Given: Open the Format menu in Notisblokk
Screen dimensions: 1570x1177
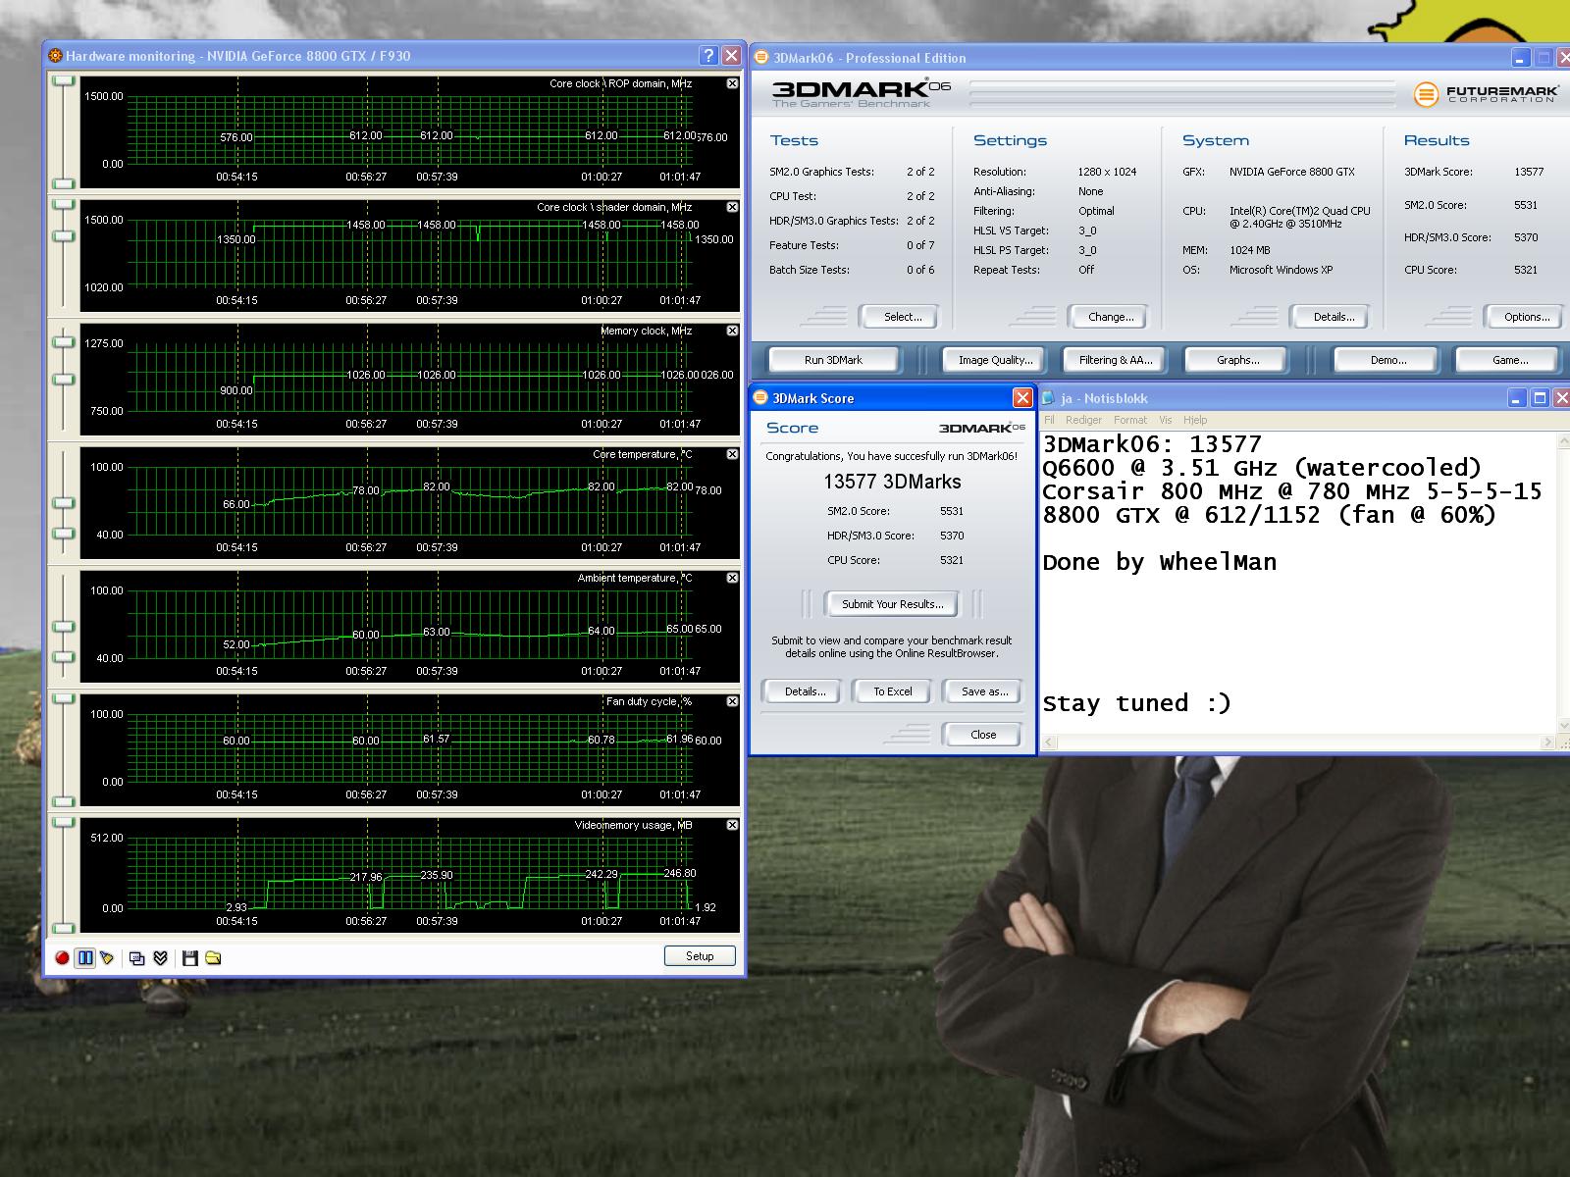Looking at the screenshot, I should [1130, 420].
